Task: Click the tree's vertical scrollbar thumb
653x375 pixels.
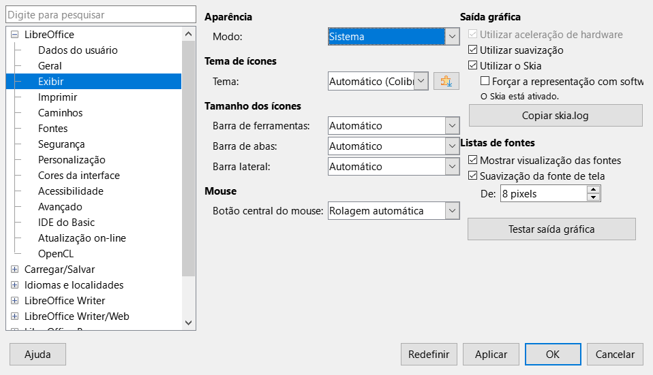Action: (188, 159)
